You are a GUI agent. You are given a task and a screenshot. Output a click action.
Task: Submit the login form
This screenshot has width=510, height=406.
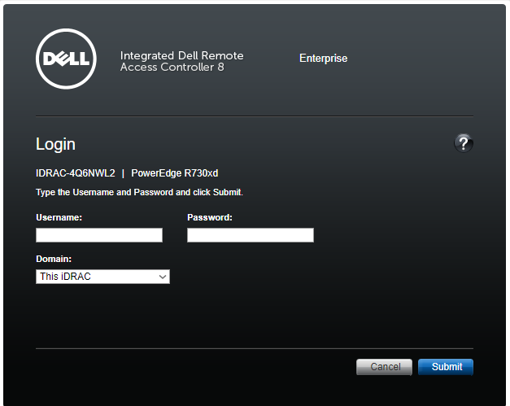point(446,367)
